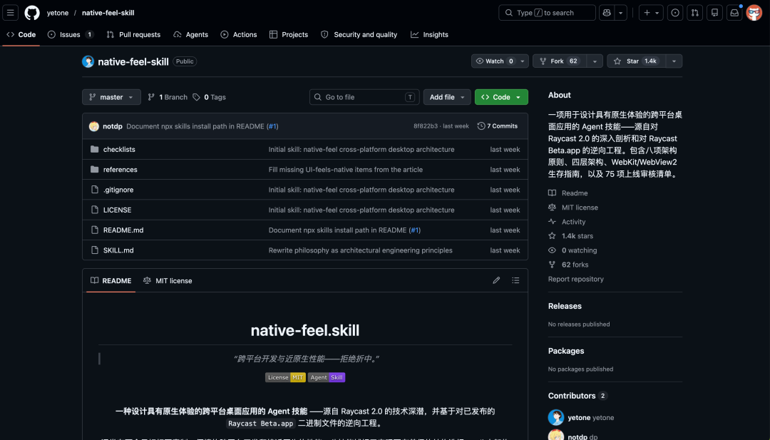Open the #1 link in README.md row

coord(415,230)
